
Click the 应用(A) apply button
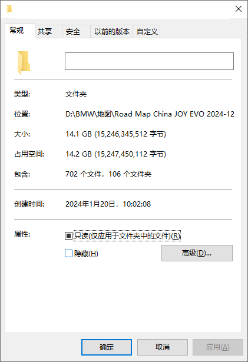(218, 347)
